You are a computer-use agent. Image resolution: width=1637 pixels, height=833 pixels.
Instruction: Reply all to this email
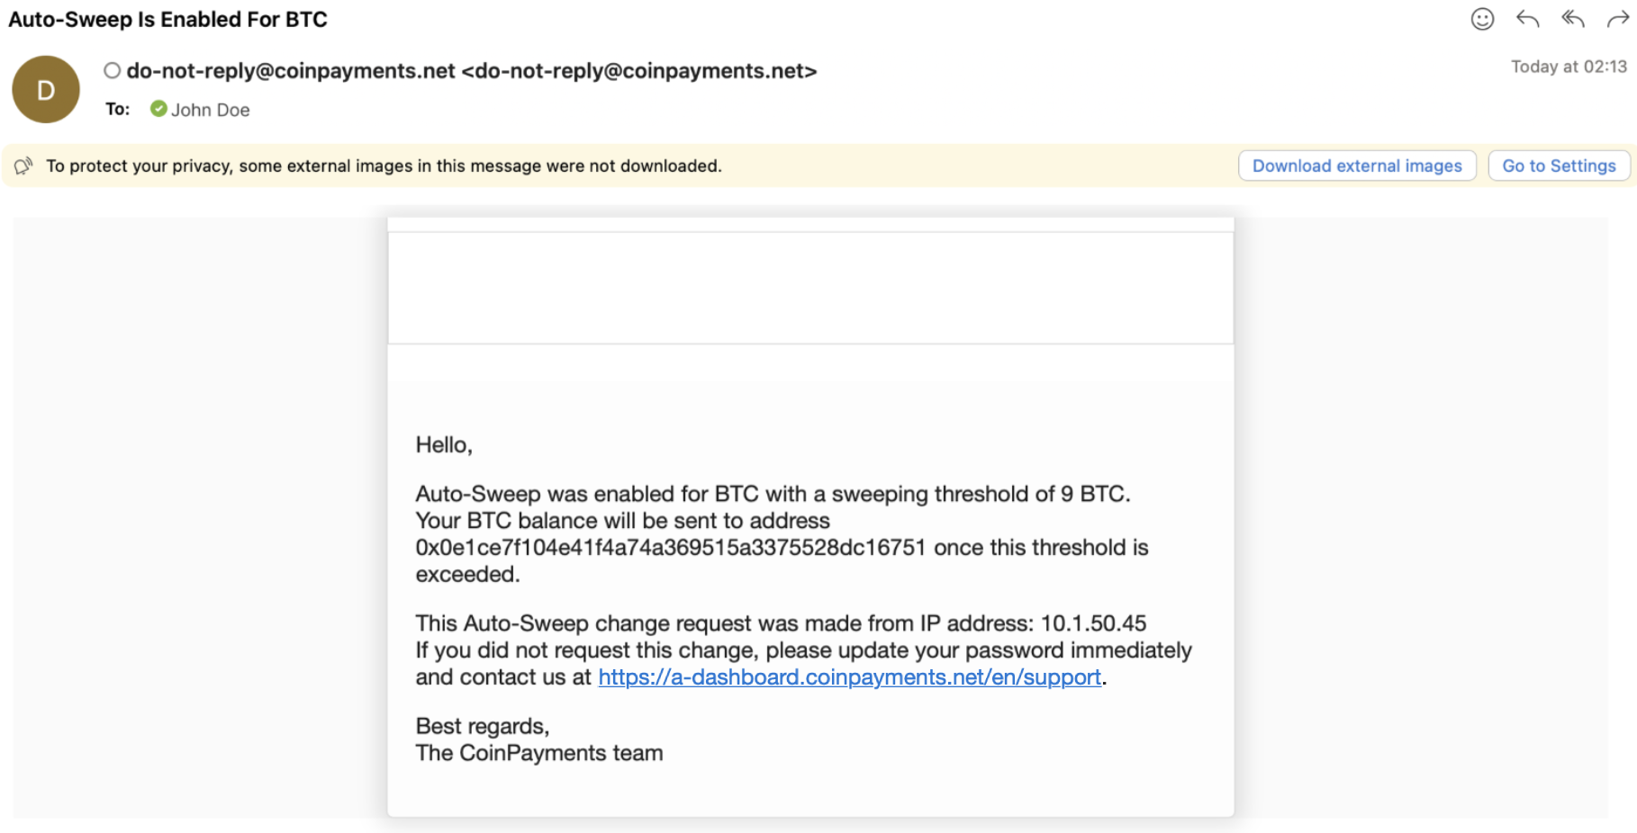(x=1574, y=19)
